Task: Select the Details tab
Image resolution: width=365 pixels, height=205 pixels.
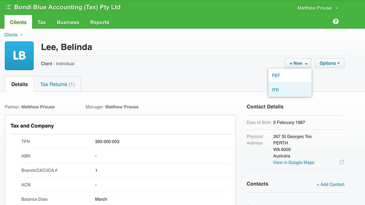Action: (19, 84)
